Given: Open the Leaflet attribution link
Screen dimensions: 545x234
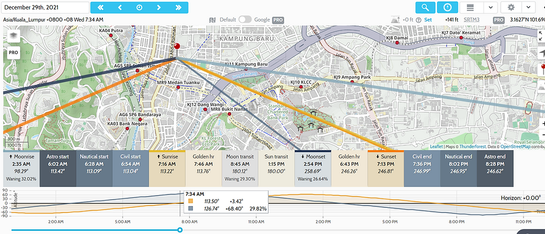Looking at the screenshot, I should (436, 147).
